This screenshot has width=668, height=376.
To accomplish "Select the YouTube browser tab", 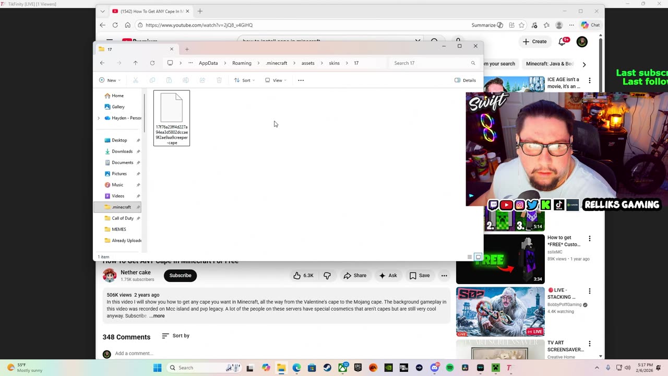I will pos(151,11).
